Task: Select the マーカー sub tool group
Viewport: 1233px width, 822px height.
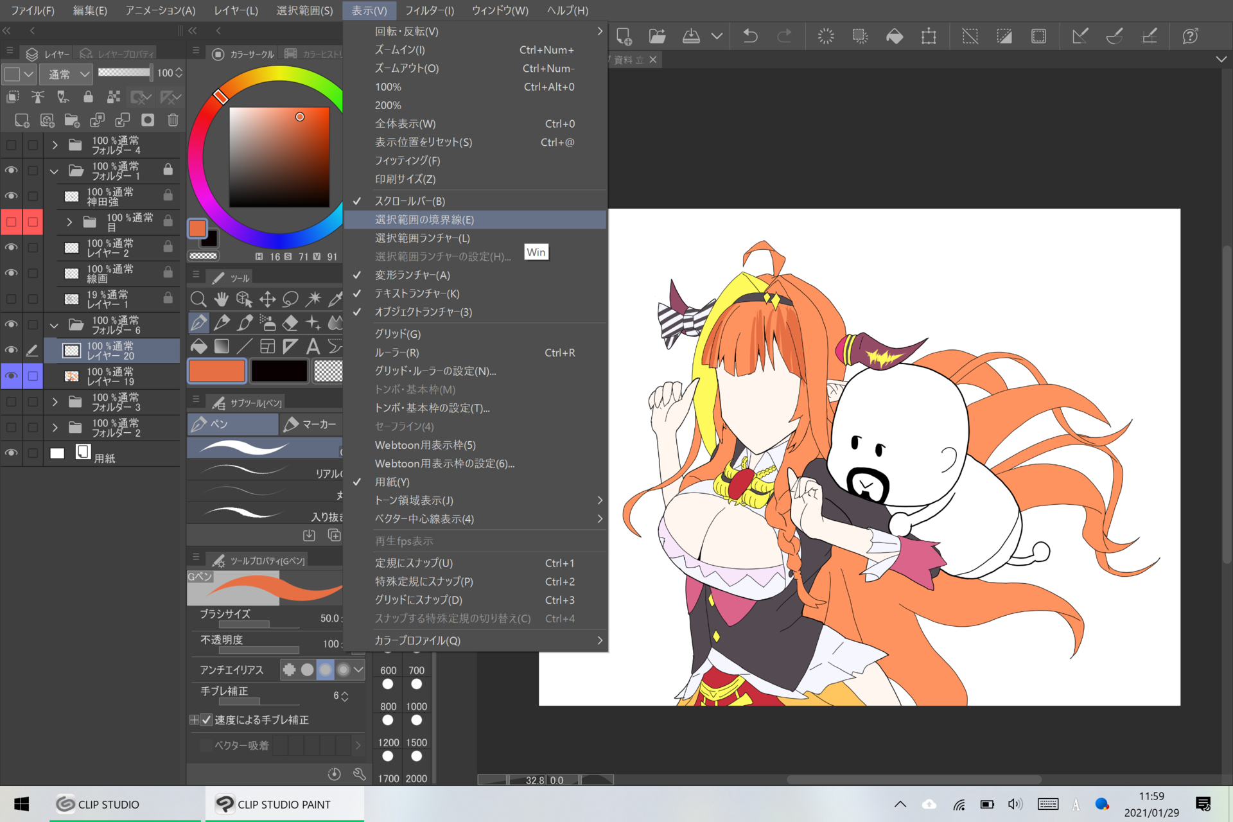Action: coord(311,424)
